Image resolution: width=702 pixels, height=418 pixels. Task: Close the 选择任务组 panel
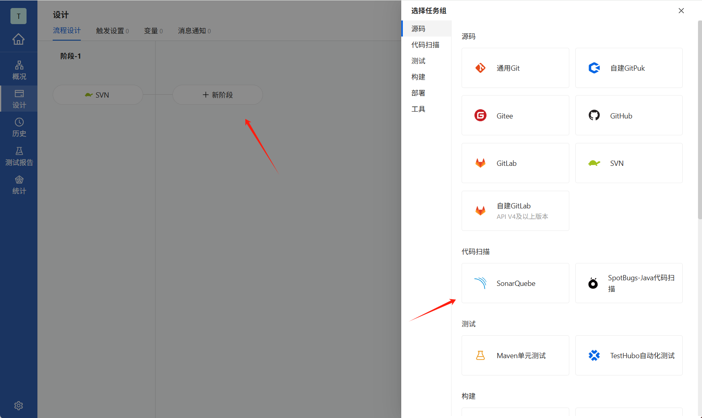(x=681, y=11)
